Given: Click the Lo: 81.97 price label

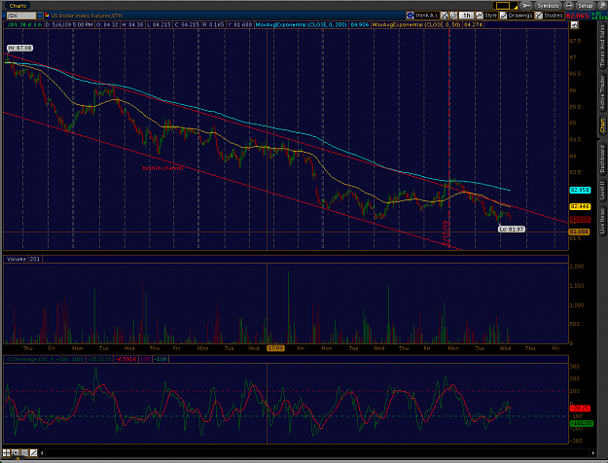Looking at the screenshot, I should pyautogui.click(x=512, y=230).
